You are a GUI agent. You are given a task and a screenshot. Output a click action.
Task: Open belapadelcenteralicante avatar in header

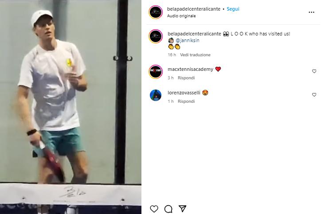pos(156,12)
